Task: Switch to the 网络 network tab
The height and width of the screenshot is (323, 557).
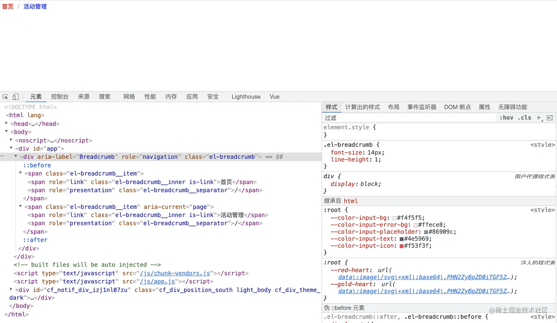Action: click(129, 97)
